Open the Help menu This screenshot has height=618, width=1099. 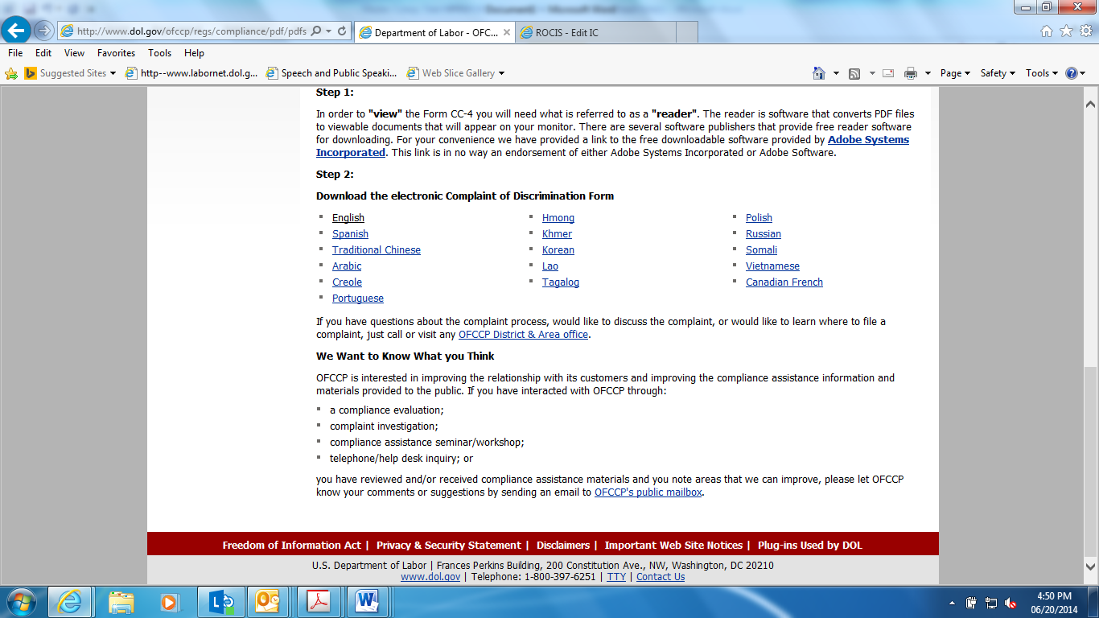coord(194,53)
